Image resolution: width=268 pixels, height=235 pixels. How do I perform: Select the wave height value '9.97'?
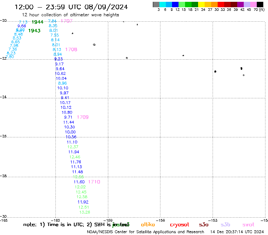pyautogui.click(x=64, y=93)
